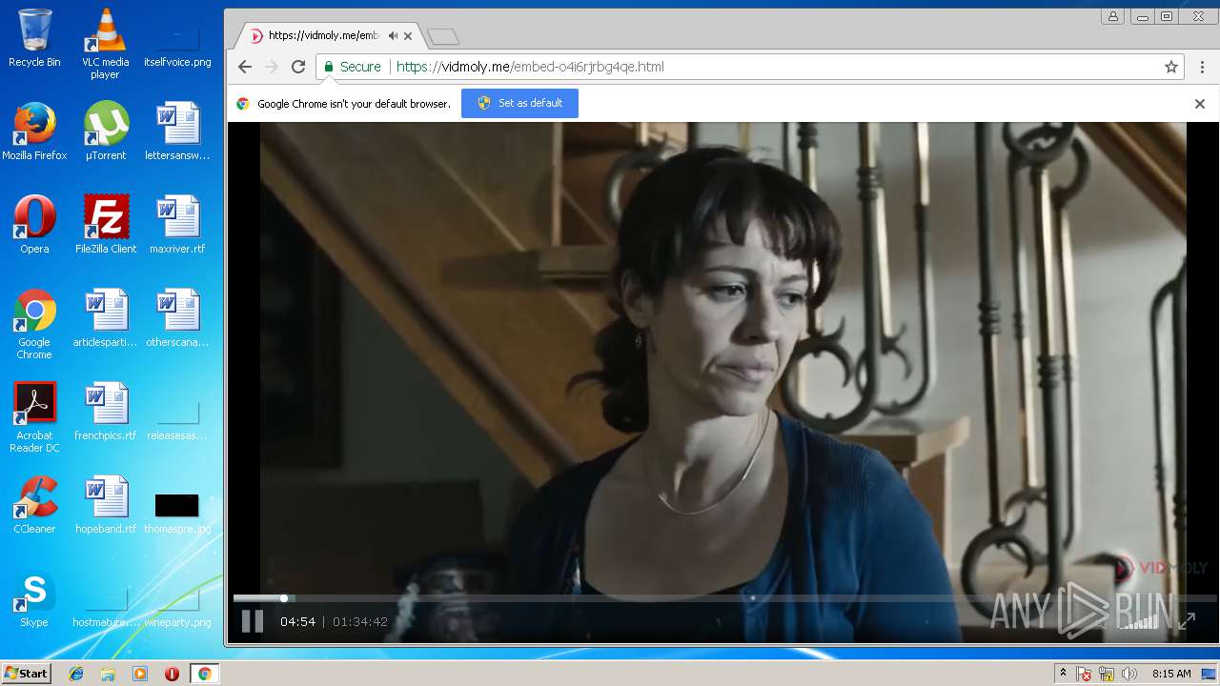Select maxriver.rtf document

point(177,225)
